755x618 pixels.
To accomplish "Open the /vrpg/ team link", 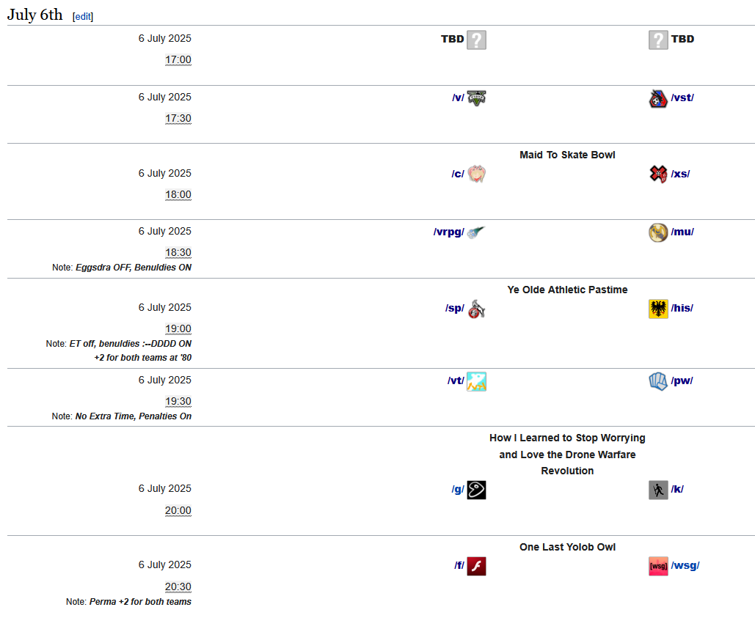I will [x=448, y=232].
